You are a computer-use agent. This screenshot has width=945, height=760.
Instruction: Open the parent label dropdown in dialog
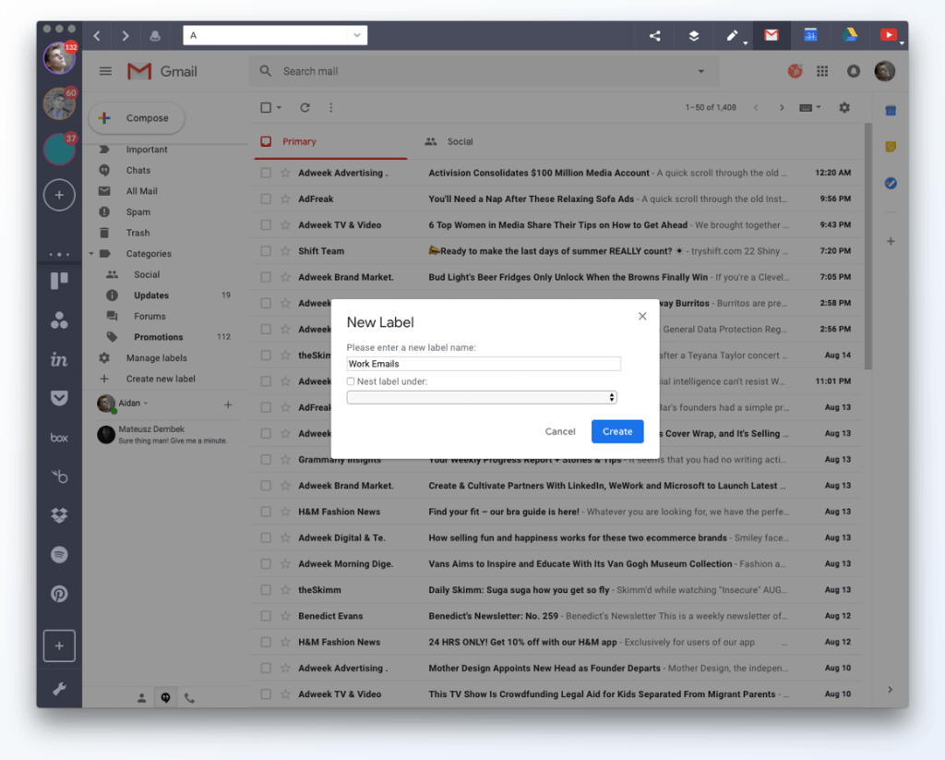482,397
